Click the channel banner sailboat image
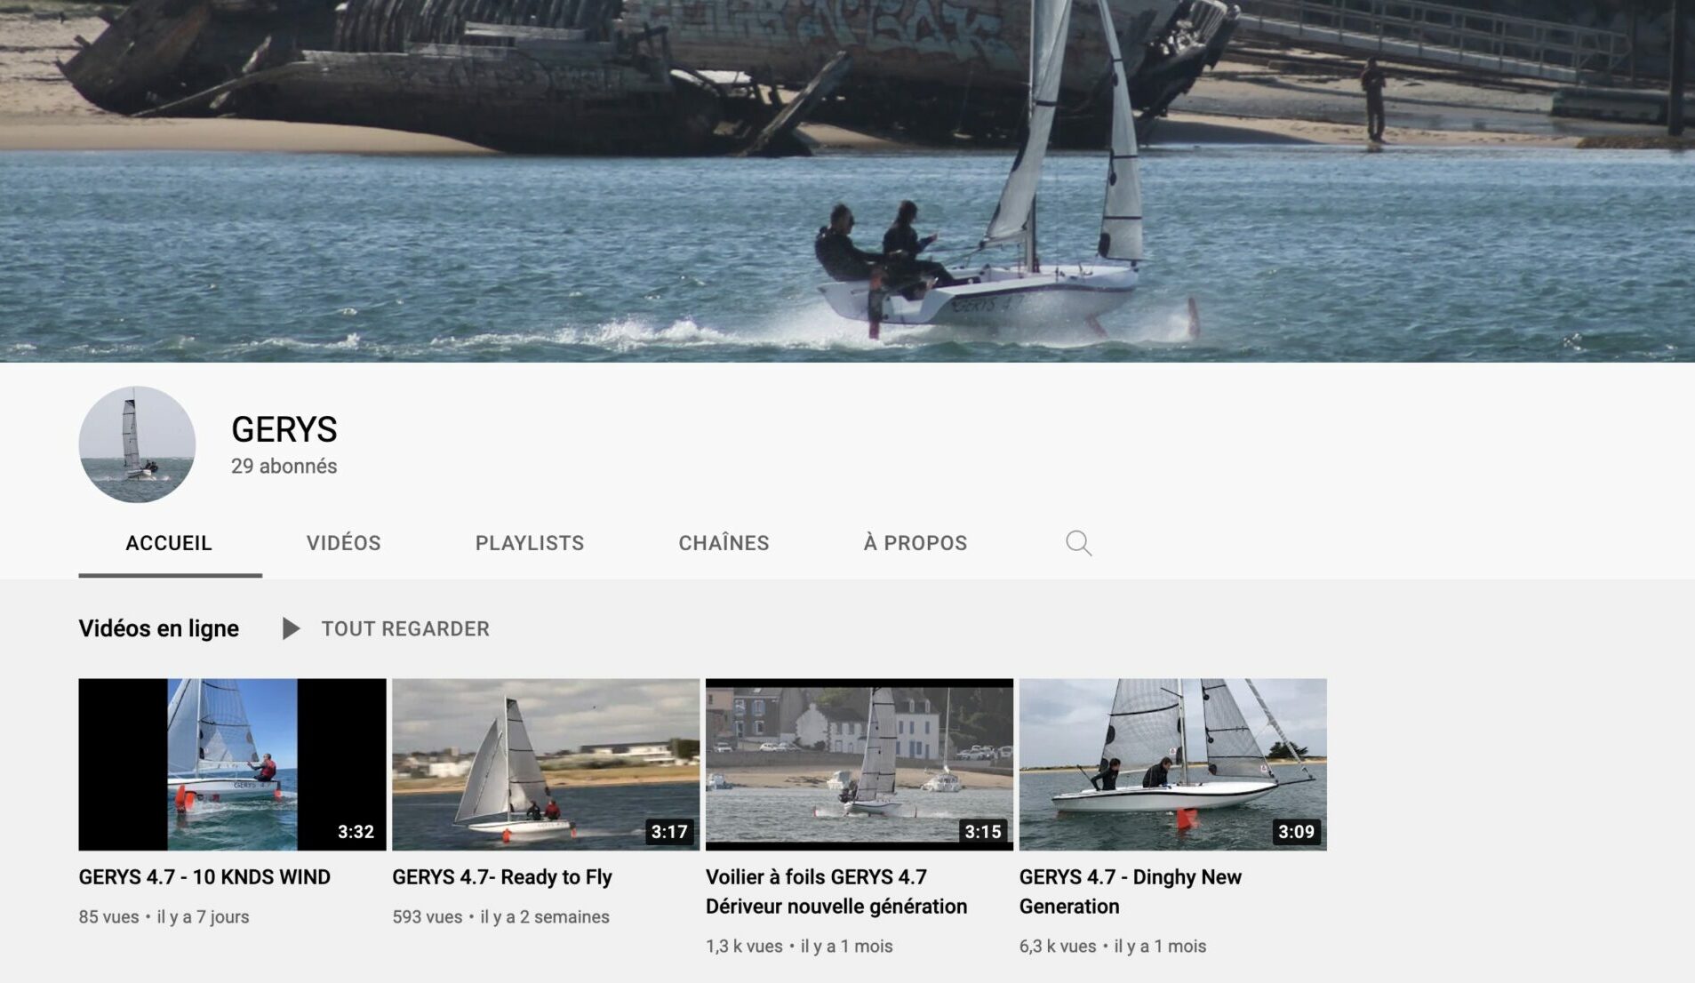 847,180
